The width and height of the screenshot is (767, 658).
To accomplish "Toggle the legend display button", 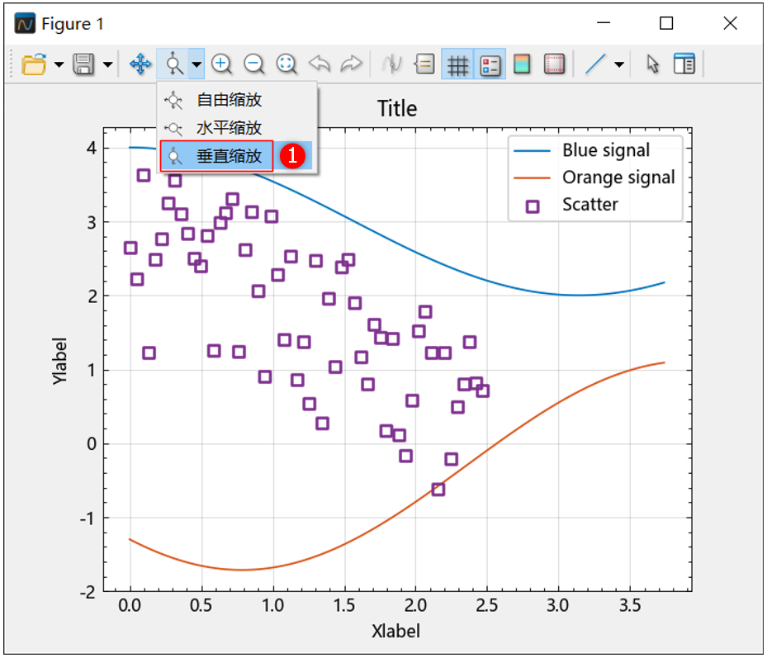I will (x=490, y=64).
